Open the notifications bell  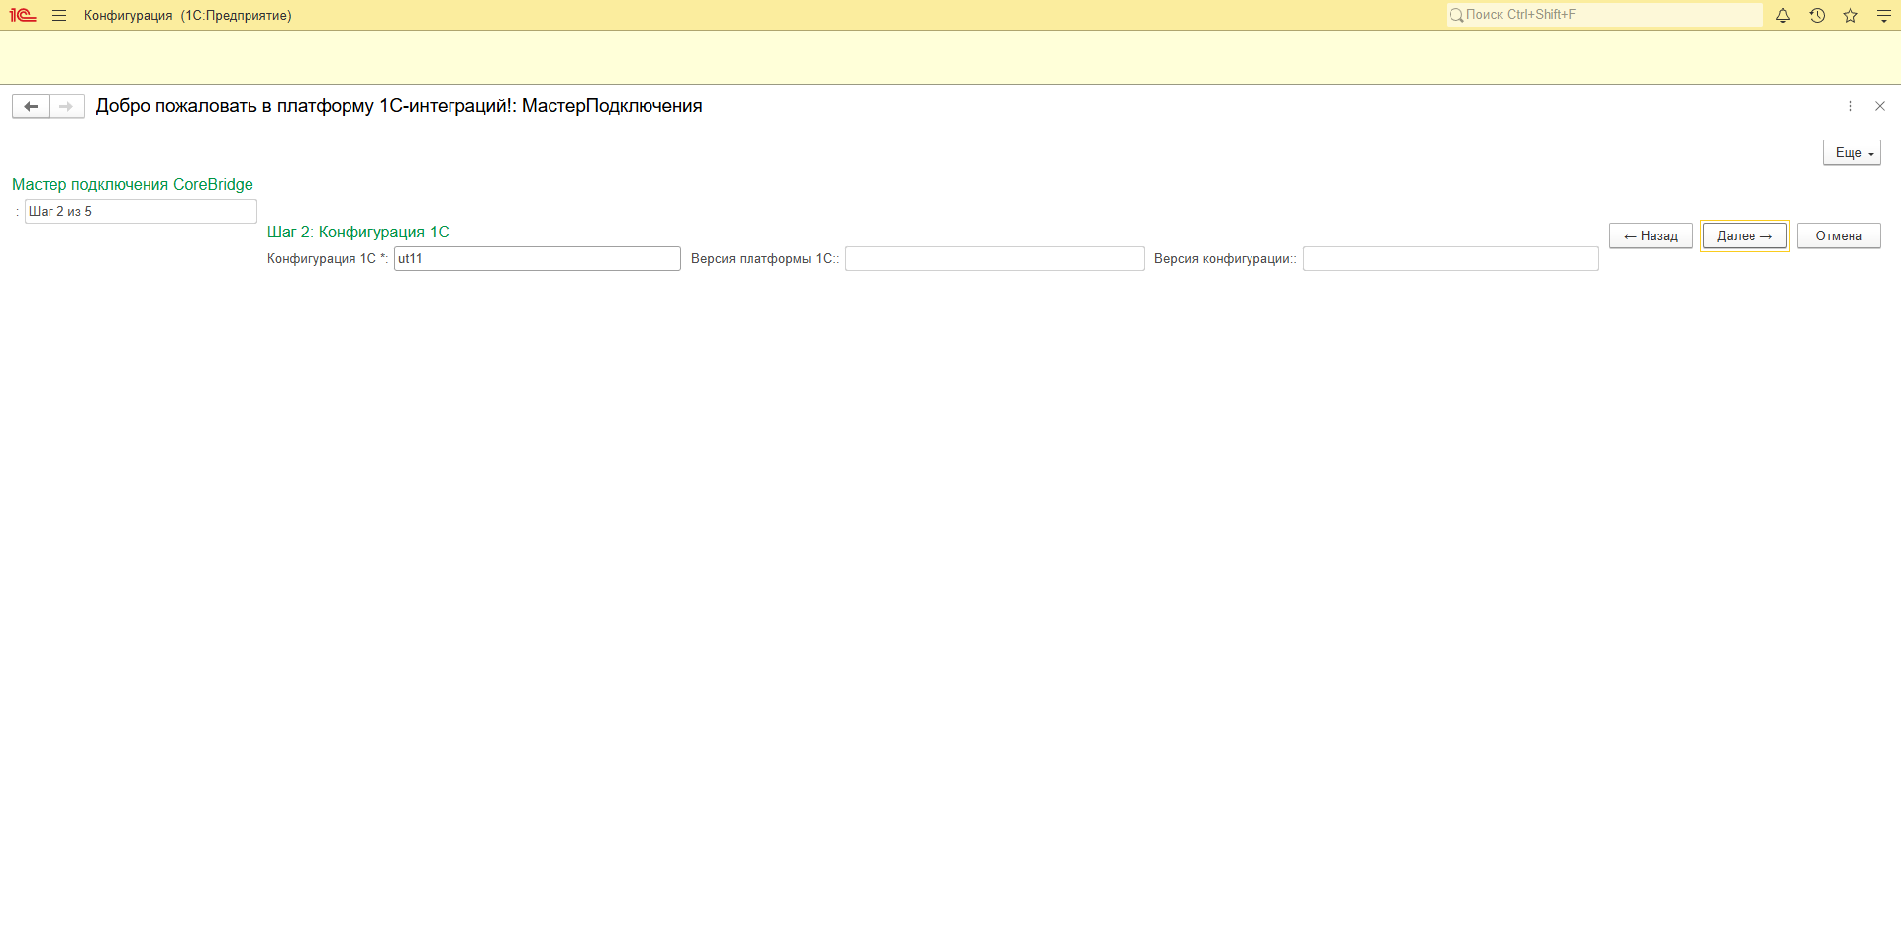[x=1783, y=15]
